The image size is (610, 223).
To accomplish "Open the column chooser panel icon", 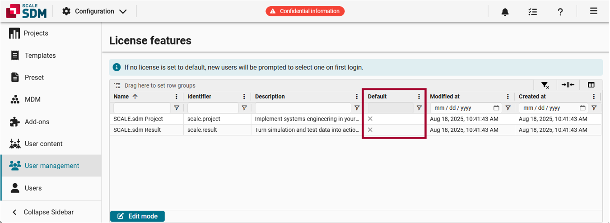I will (x=591, y=85).
